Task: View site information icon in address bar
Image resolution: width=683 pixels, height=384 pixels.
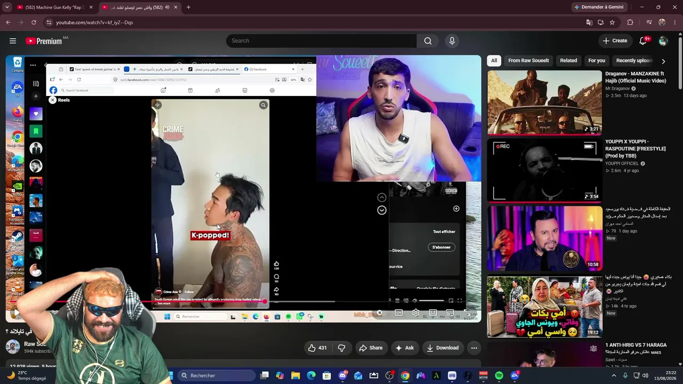Action: pyautogui.click(x=49, y=22)
